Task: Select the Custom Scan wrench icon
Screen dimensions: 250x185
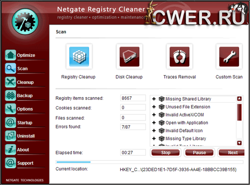Action: pyautogui.click(x=229, y=56)
